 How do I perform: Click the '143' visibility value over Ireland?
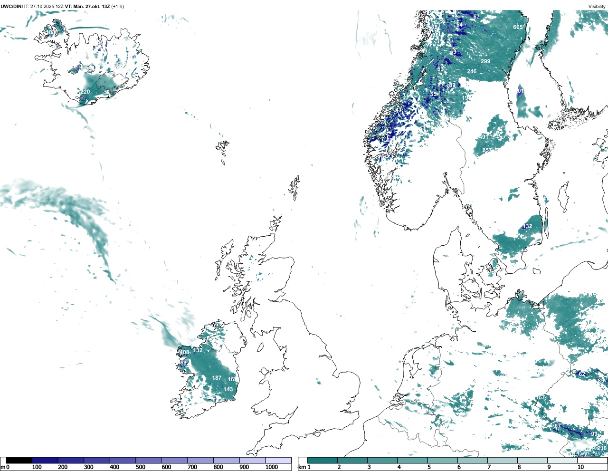228,389
